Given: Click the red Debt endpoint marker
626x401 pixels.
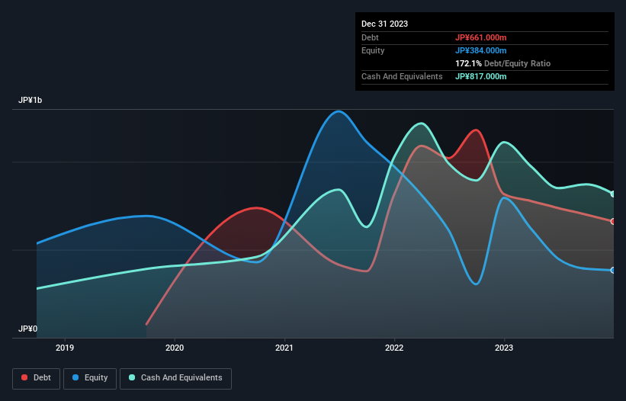Looking at the screenshot, I should tap(613, 221).
